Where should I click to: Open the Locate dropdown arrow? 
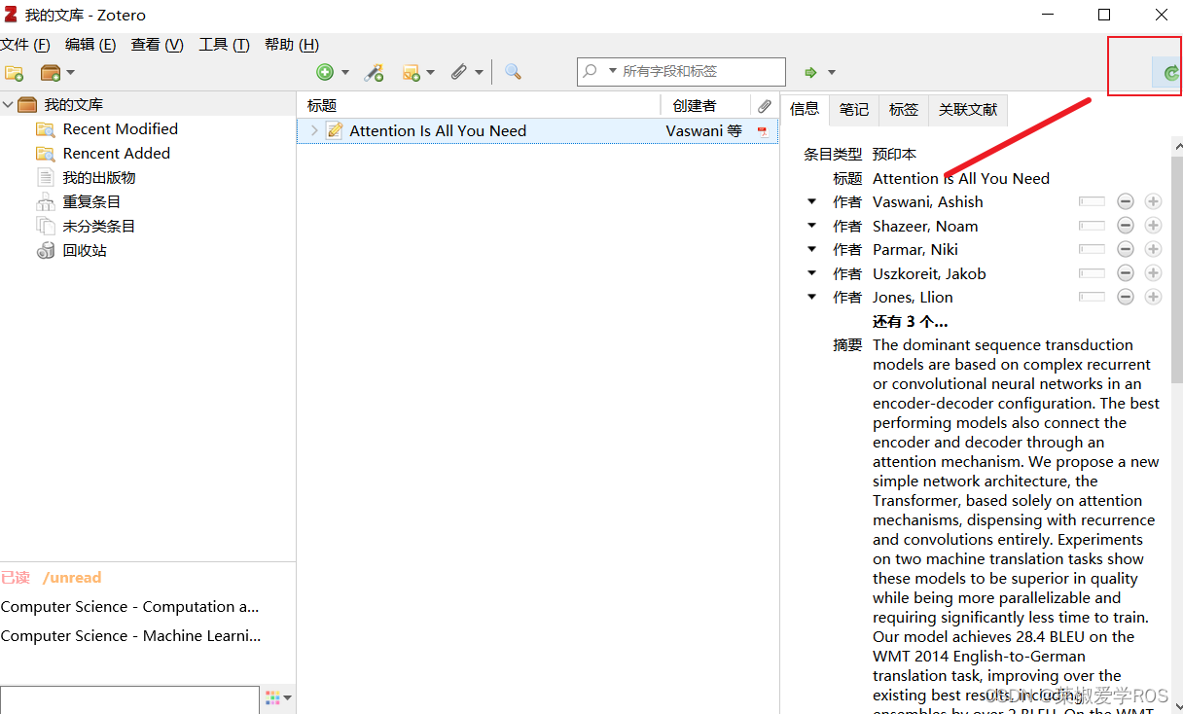832,73
